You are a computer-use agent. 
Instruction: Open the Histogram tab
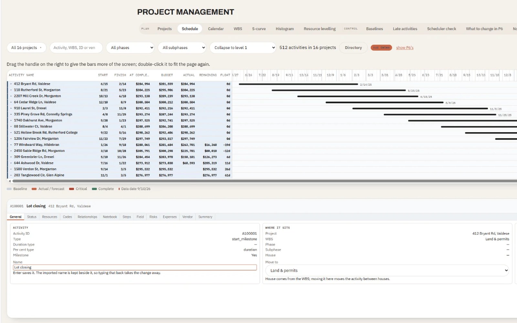click(x=285, y=29)
